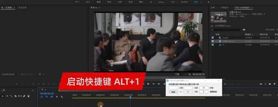Switch to the 学习 workspace
The height and width of the screenshot is (107, 278).
coord(77,2)
